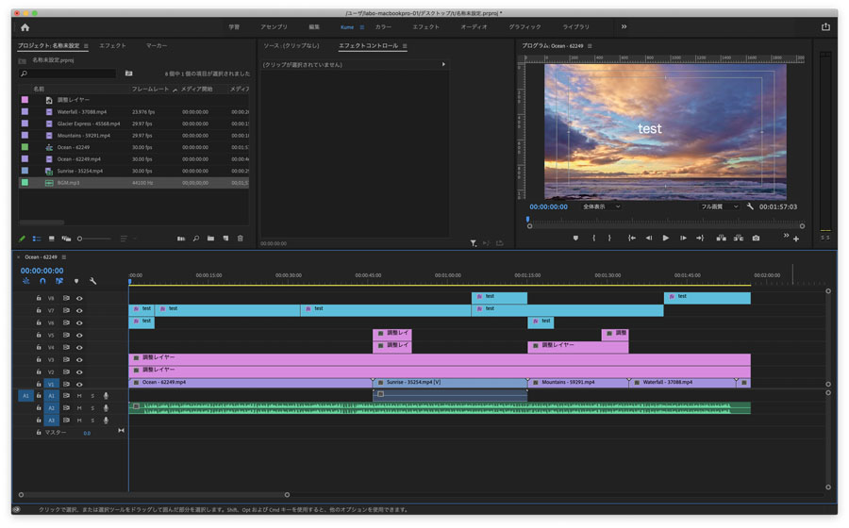Sort by フレームレート column header
This screenshot has width=849, height=528.
[x=151, y=90]
